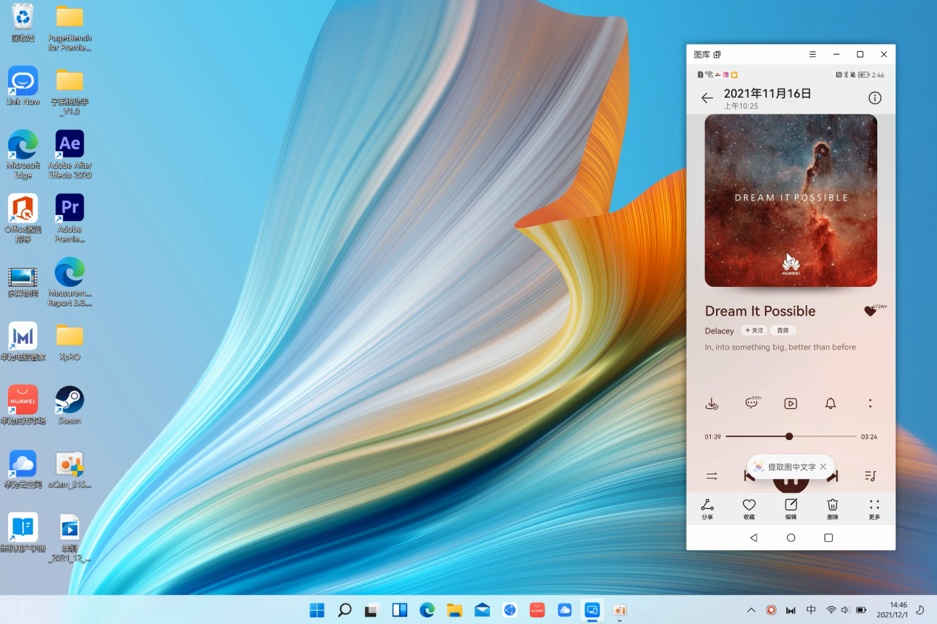Open the Windows Start menu
This screenshot has height=624, width=937.
coord(317,610)
